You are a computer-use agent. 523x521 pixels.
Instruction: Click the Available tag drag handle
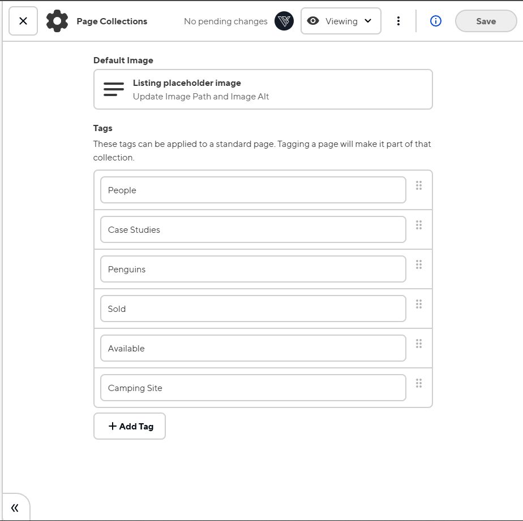click(x=419, y=344)
